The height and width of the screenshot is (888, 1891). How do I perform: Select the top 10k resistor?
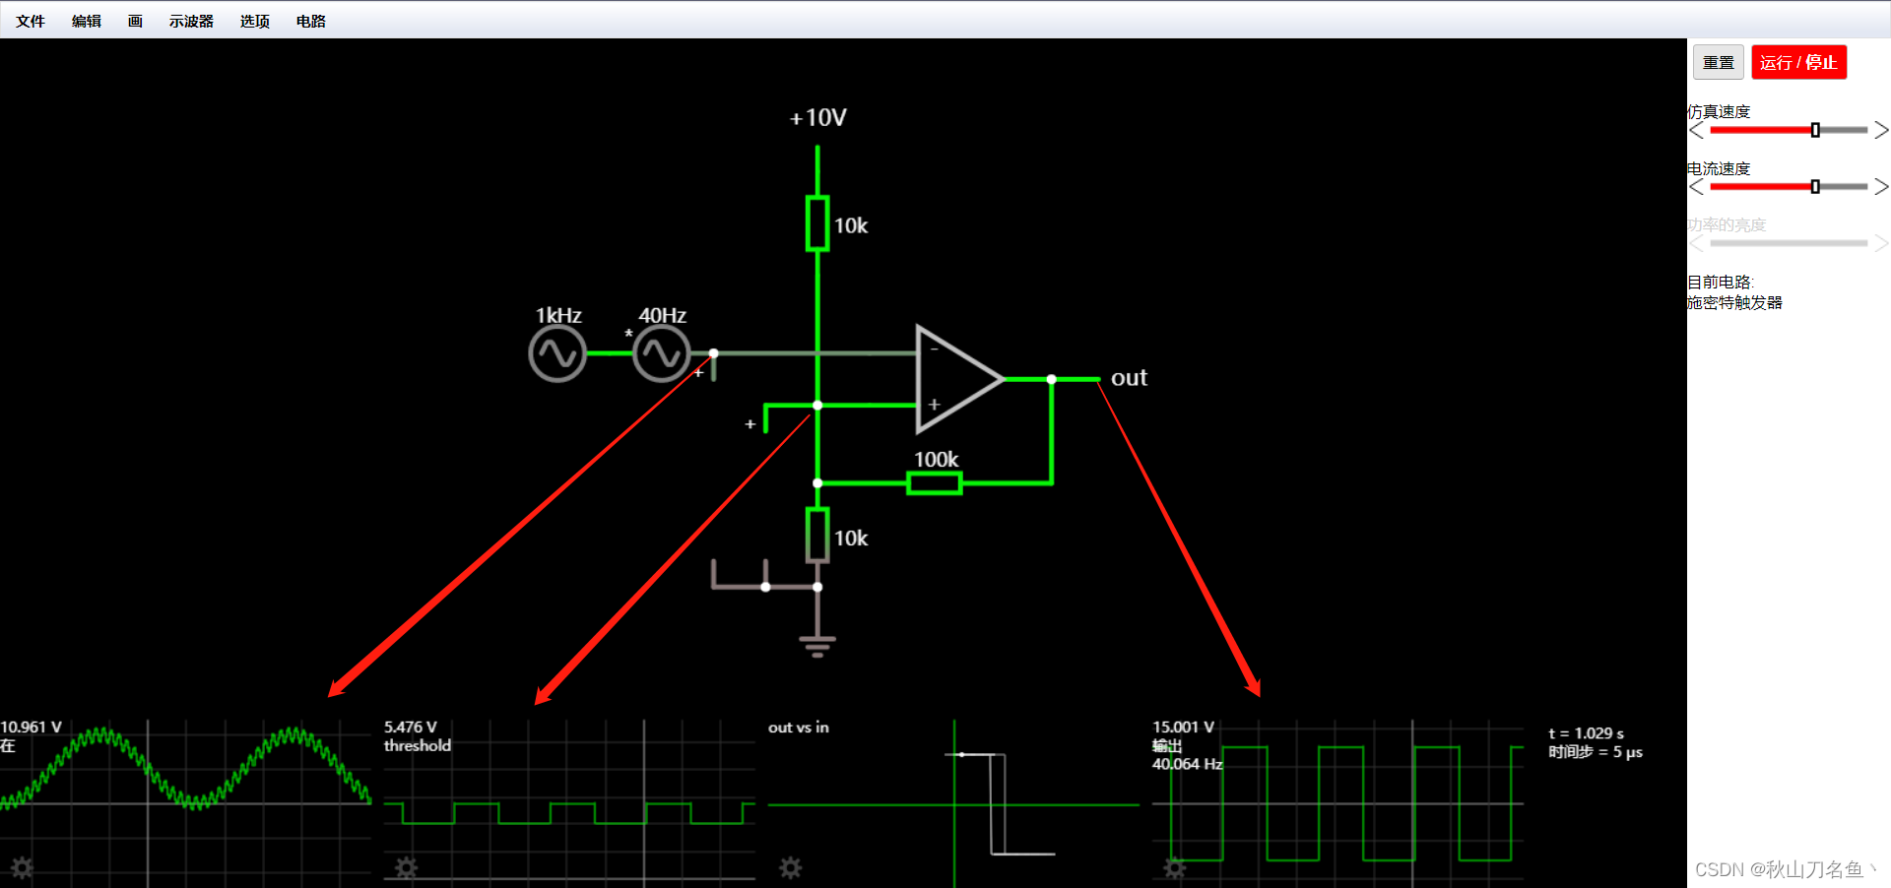pyautogui.click(x=817, y=223)
